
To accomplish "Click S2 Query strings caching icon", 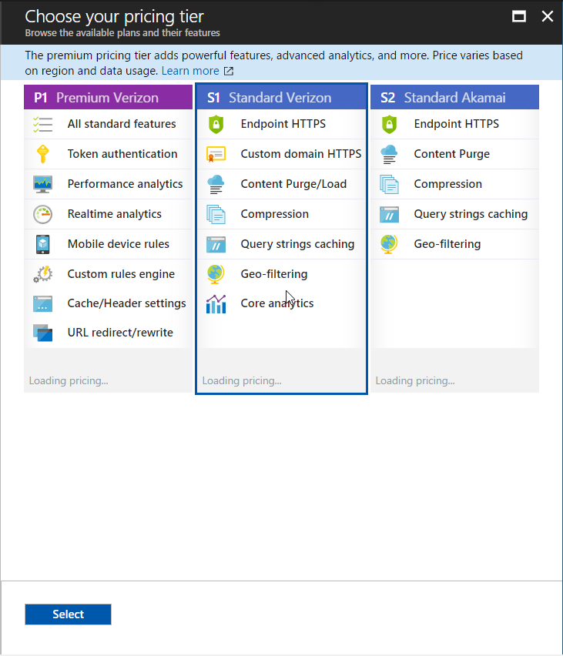I will 389,214.
